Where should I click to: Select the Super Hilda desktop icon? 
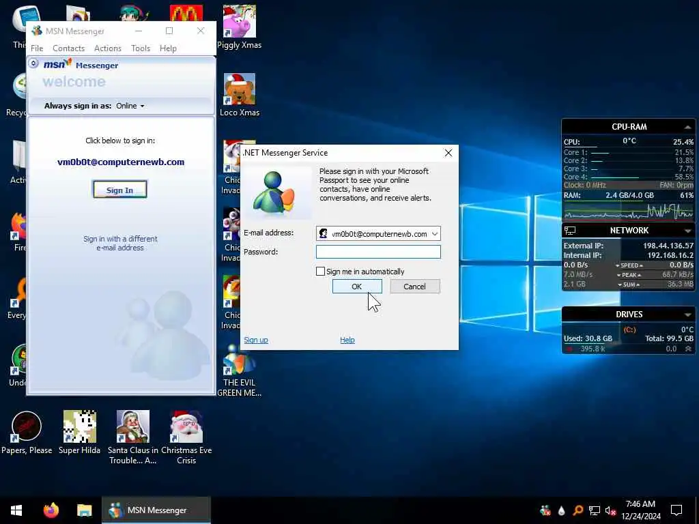coord(79,432)
